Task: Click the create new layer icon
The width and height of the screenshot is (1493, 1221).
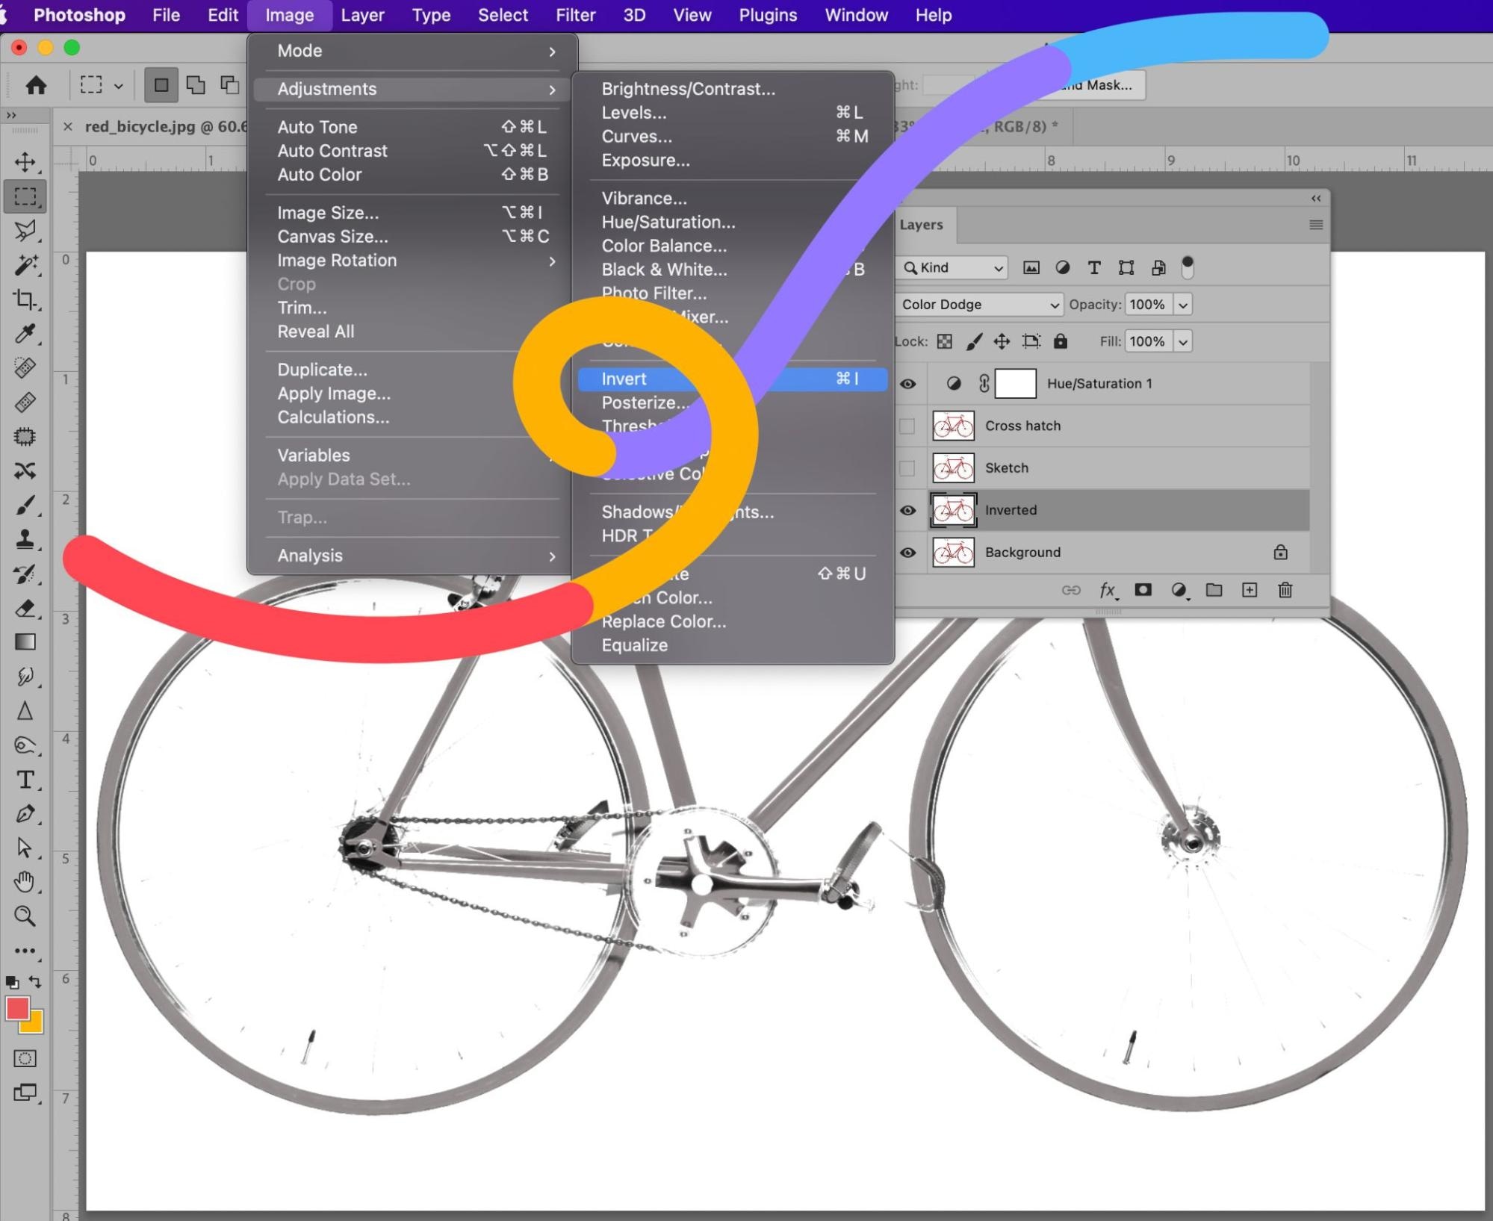Action: (x=1249, y=590)
